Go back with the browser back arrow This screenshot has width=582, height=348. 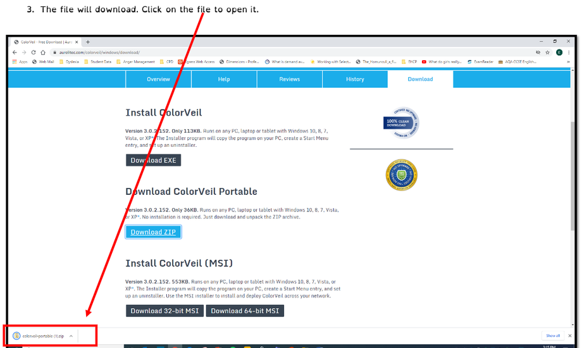(x=15, y=53)
